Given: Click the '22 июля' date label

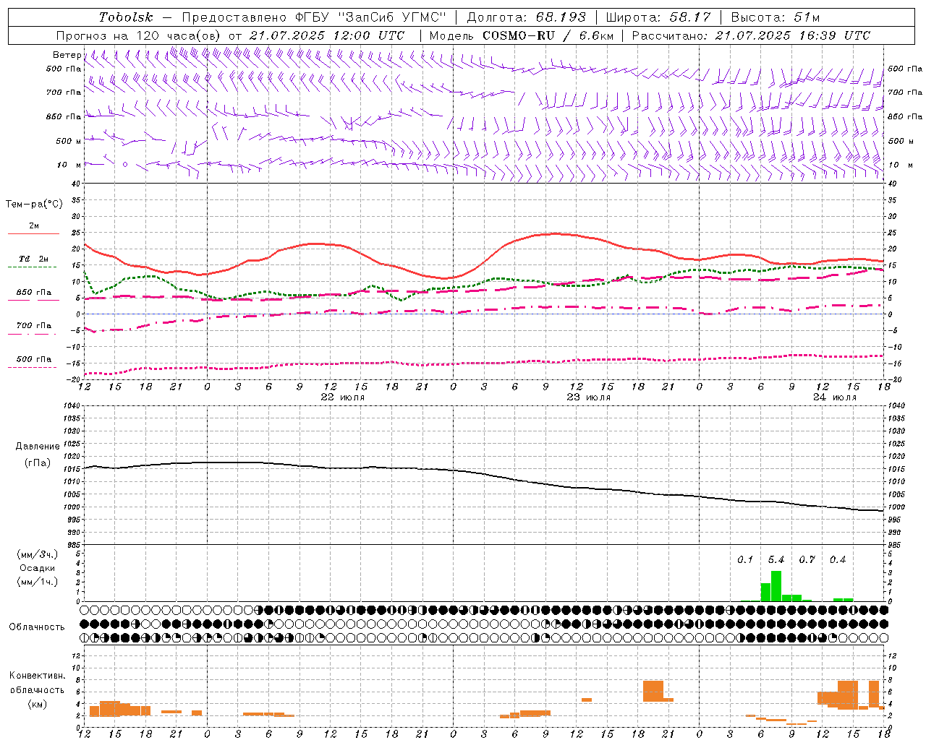Looking at the screenshot, I should tap(342, 397).
